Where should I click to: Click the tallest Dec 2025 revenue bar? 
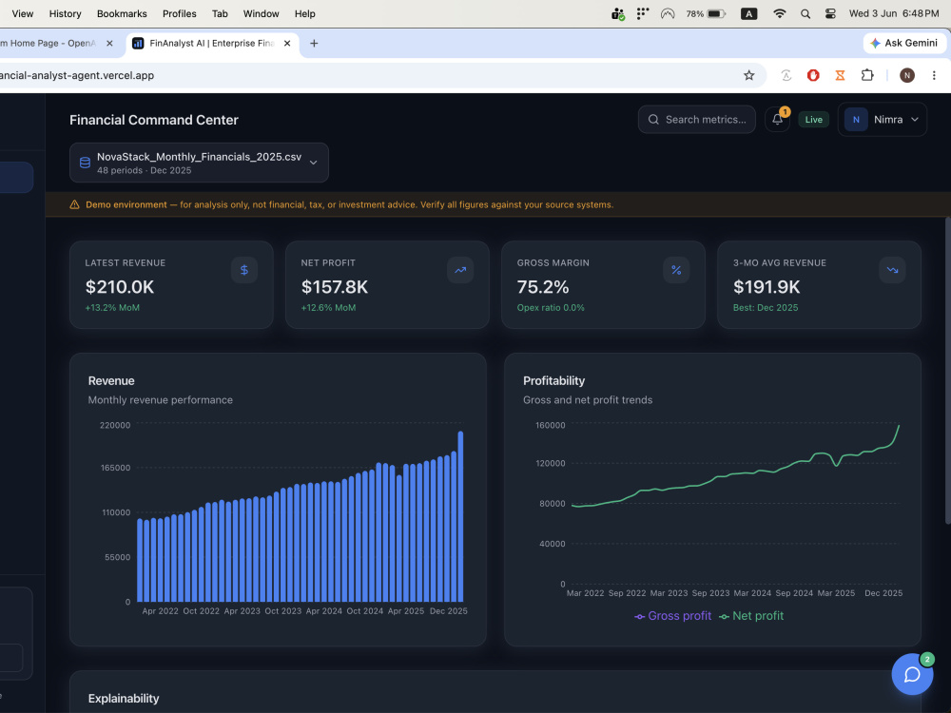460,516
